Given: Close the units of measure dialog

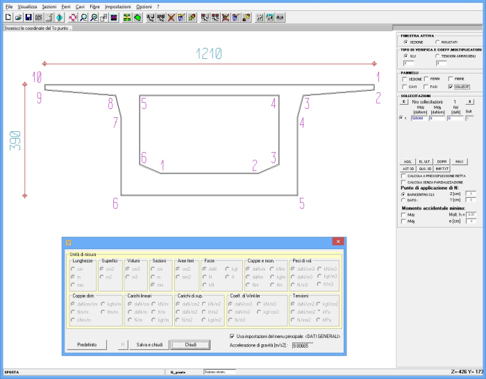Looking at the screenshot, I should point(338,242).
